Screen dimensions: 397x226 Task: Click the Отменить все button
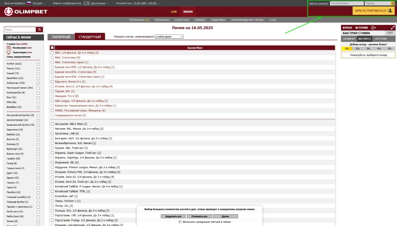(199, 216)
